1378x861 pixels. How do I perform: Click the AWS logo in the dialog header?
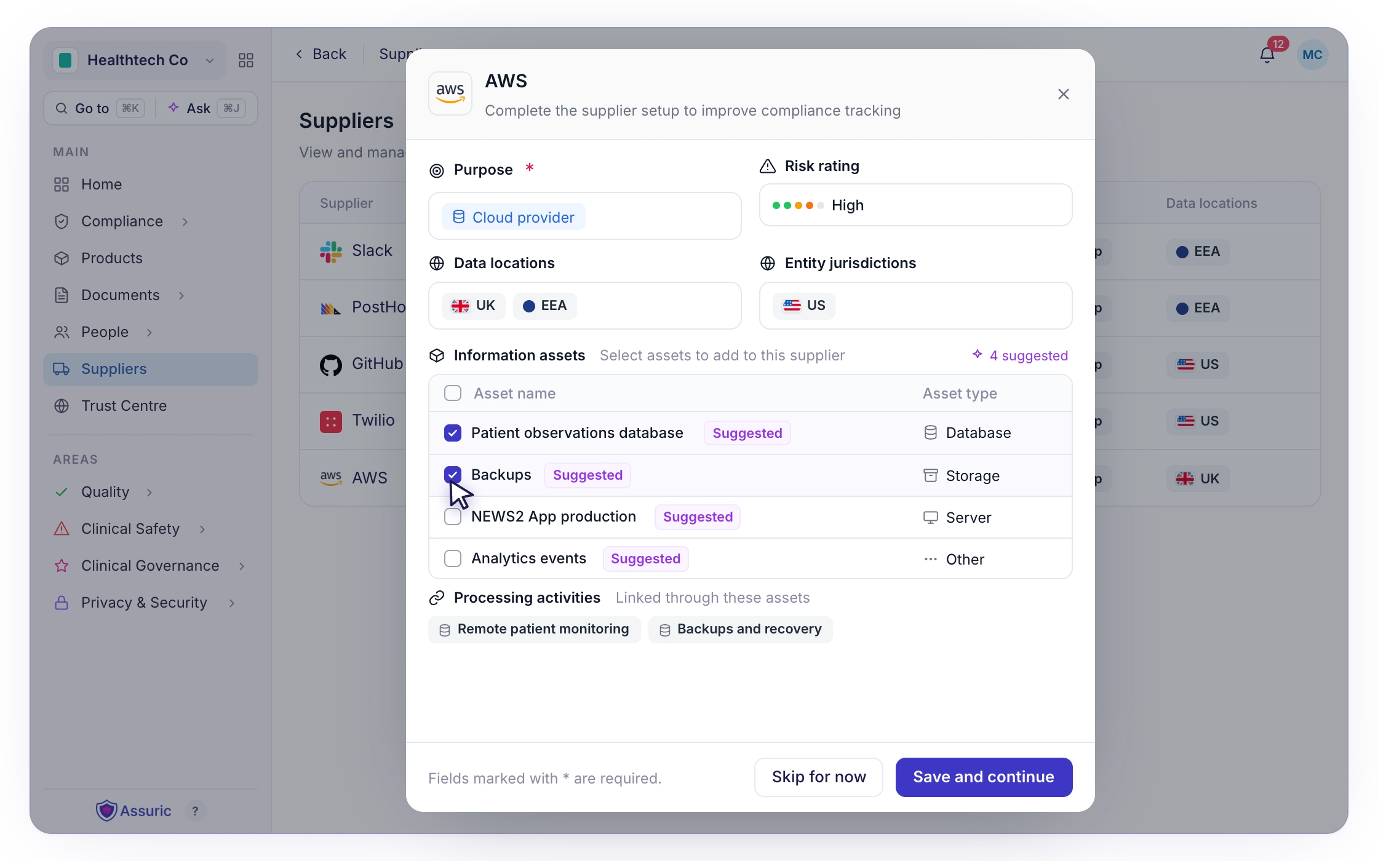[450, 93]
